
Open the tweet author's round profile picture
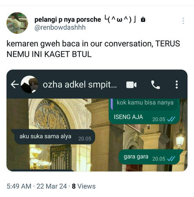[x=17, y=23]
